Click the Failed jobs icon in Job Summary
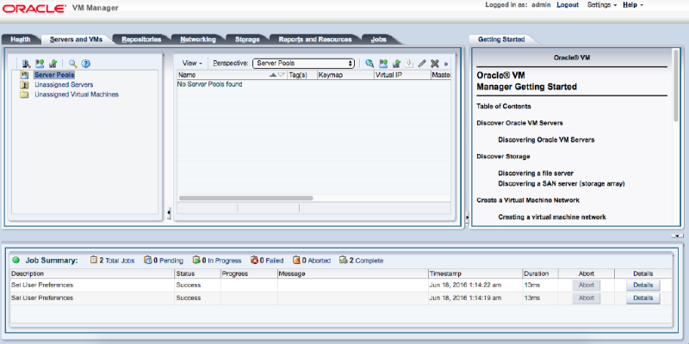Viewport: 689px width, 344px height. [255, 260]
